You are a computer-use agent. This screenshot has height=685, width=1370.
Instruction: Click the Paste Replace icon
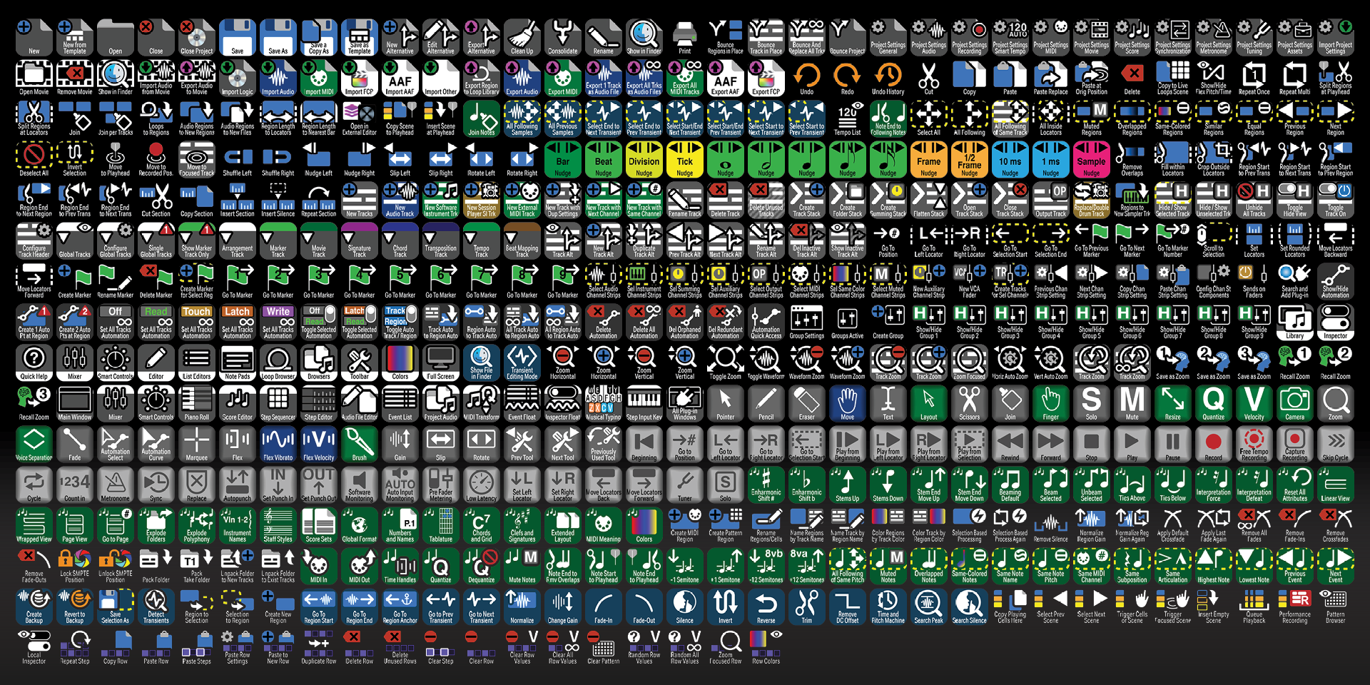(x=1050, y=78)
